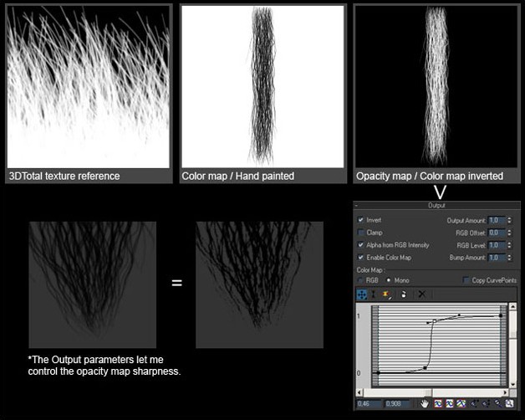
Task: Click the curve graph left scroll arrow
Action: (359, 392)
